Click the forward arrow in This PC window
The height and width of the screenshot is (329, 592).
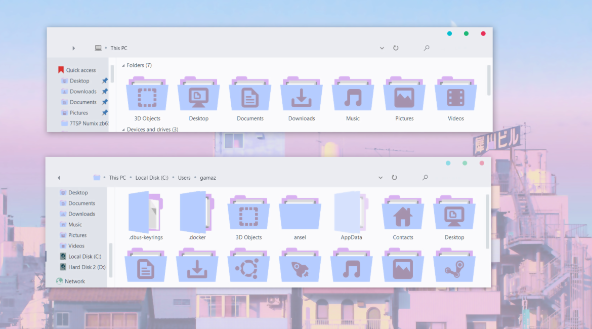pos(73,48)
